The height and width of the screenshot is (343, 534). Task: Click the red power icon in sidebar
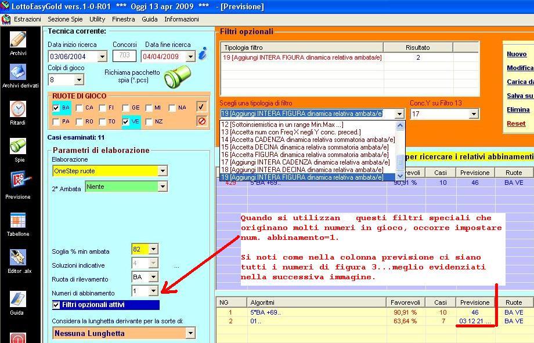[x=18, y=338]
